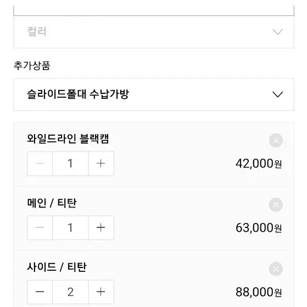This screenshot has width=307, height=307.
Task: Remove the 메인 / 티탄 item
Action: point(276,205)
